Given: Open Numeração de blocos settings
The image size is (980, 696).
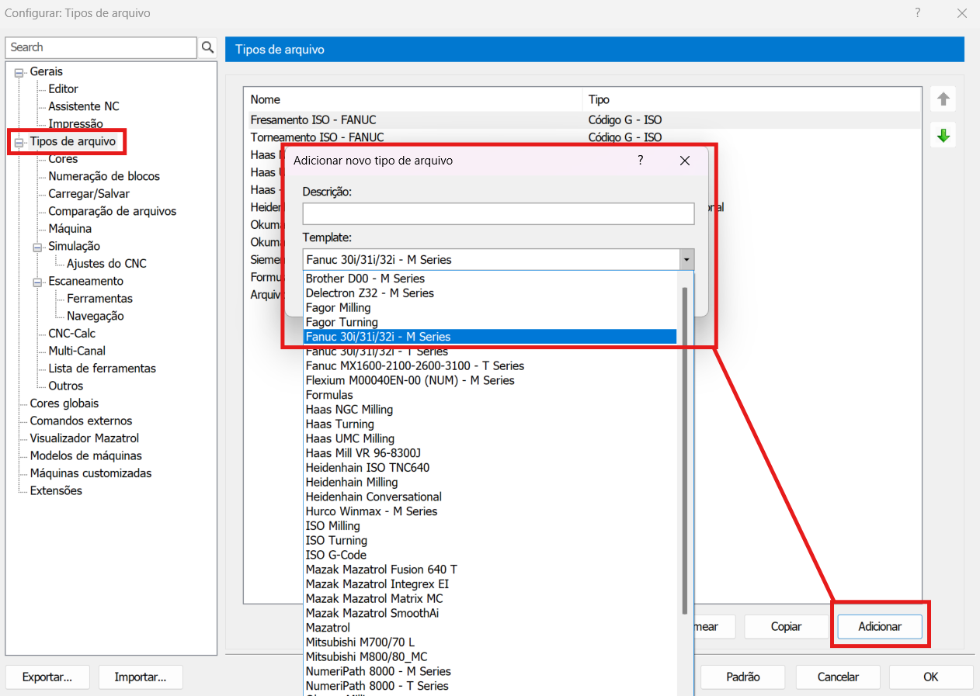Looking at the screenshot, I should coord(104,176).
